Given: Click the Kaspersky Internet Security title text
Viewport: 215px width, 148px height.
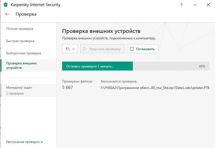Looking at the screenshot, I should pos(35,5).
